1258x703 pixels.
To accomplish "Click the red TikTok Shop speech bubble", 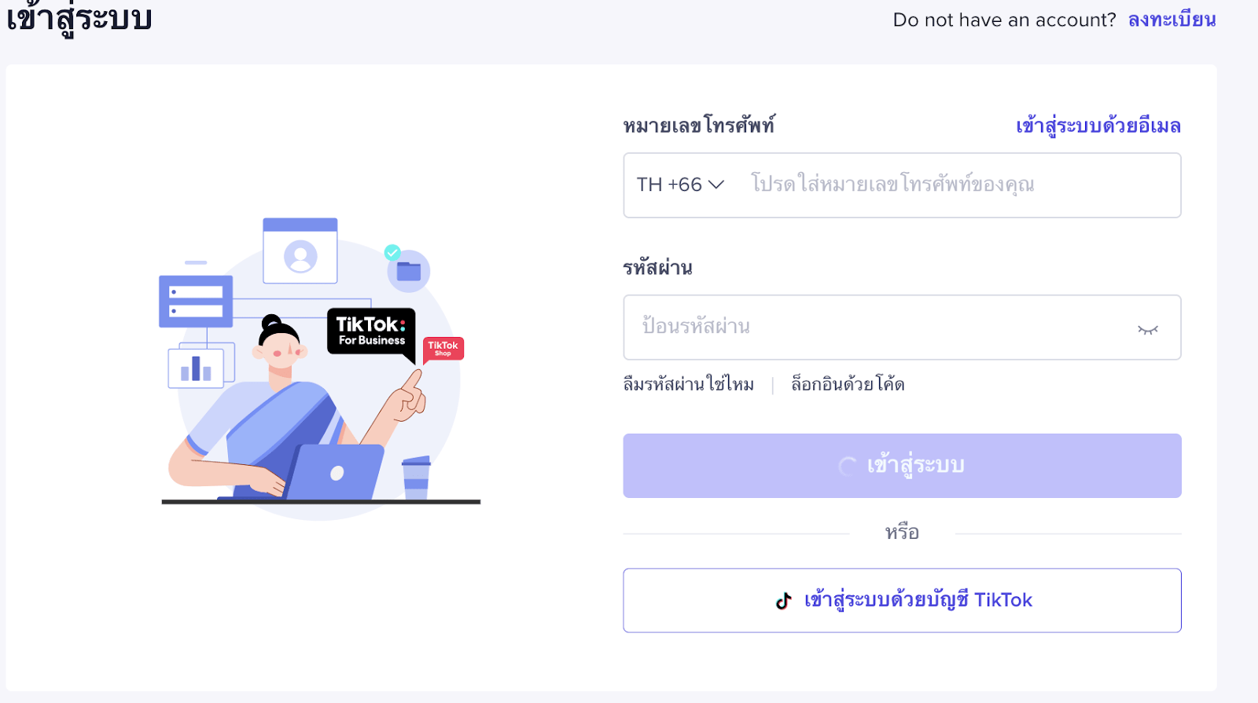I will pyautogui.click(x=443, y=349).
